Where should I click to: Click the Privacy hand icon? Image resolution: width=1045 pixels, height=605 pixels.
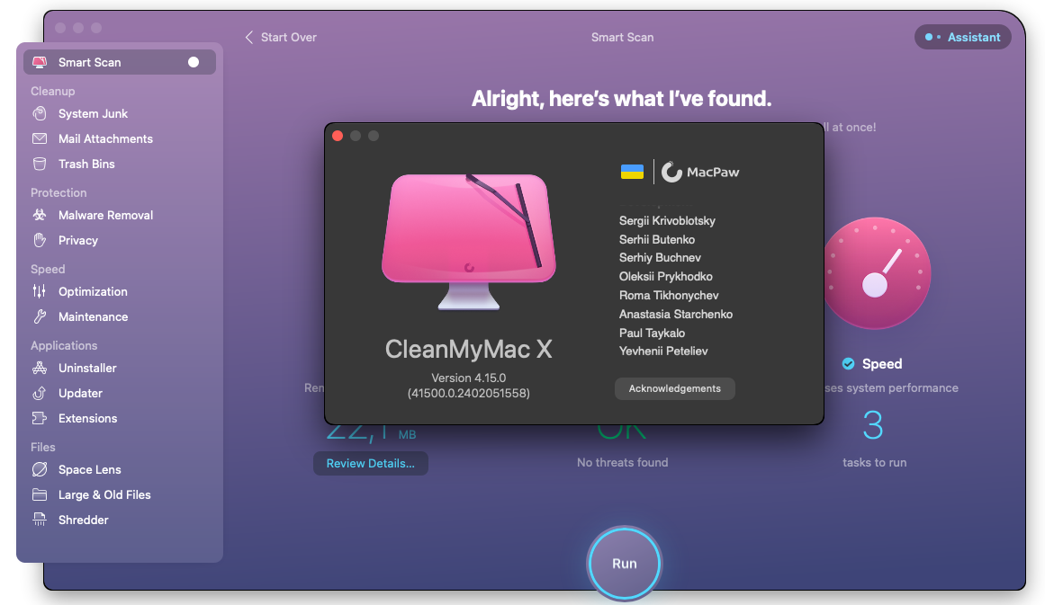[40, 241]
